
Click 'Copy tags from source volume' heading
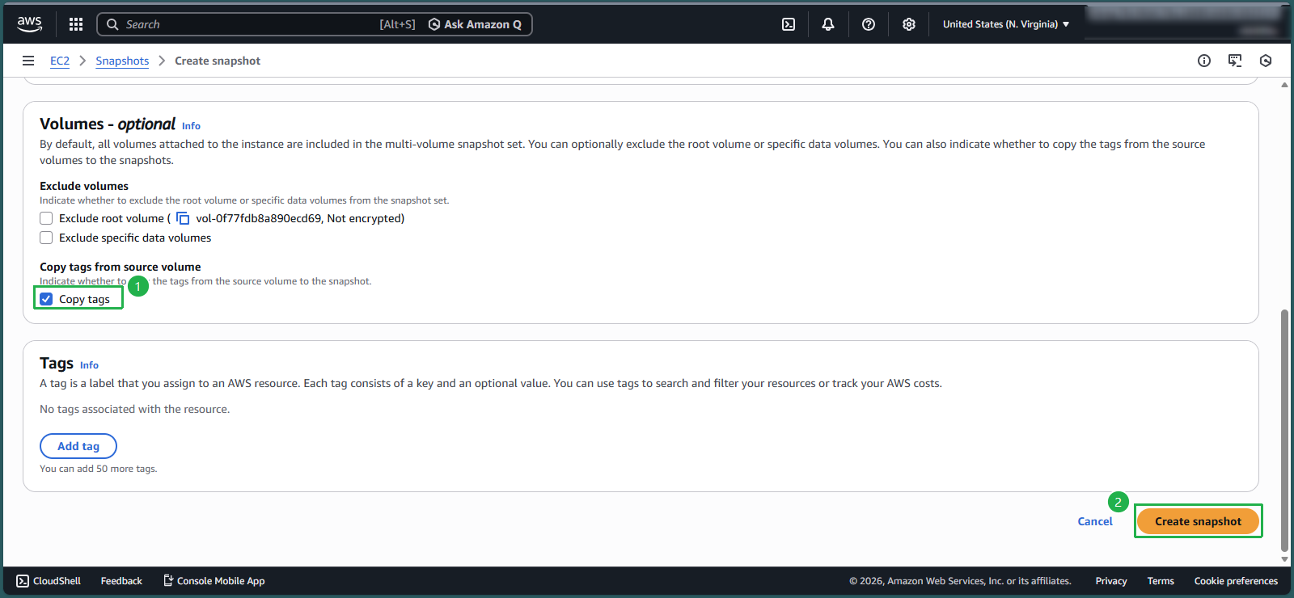click(x=121, y=267)
